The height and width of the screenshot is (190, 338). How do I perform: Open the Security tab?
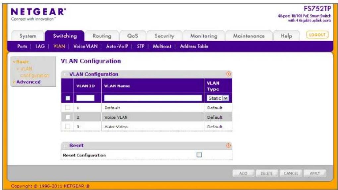pos(164,36)
